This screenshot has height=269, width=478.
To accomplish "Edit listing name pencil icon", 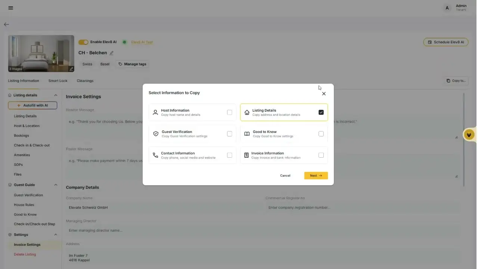I will [x=111, y=53].
